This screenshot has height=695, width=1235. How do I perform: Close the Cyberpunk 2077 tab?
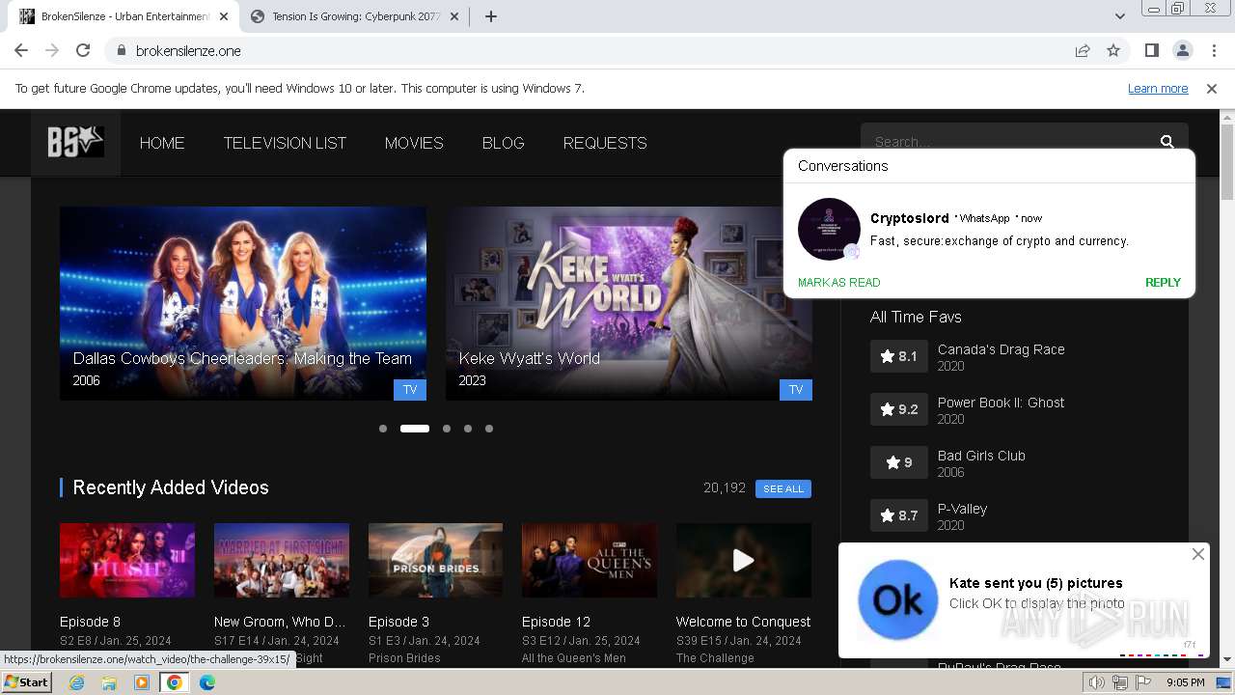click(x=455, y=16)
